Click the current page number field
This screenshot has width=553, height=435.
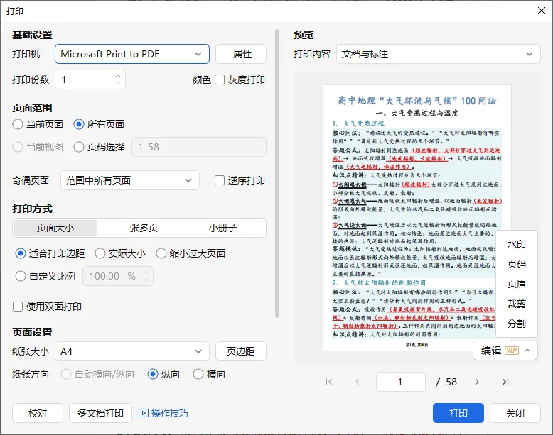pos(401,382)
